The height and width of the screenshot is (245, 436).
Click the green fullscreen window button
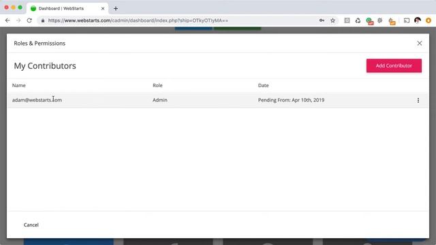pyautogui.click(x=20, y=7)
